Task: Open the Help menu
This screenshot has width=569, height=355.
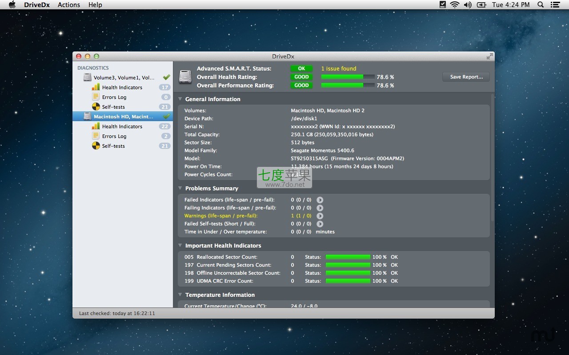Action: point(95,5)
